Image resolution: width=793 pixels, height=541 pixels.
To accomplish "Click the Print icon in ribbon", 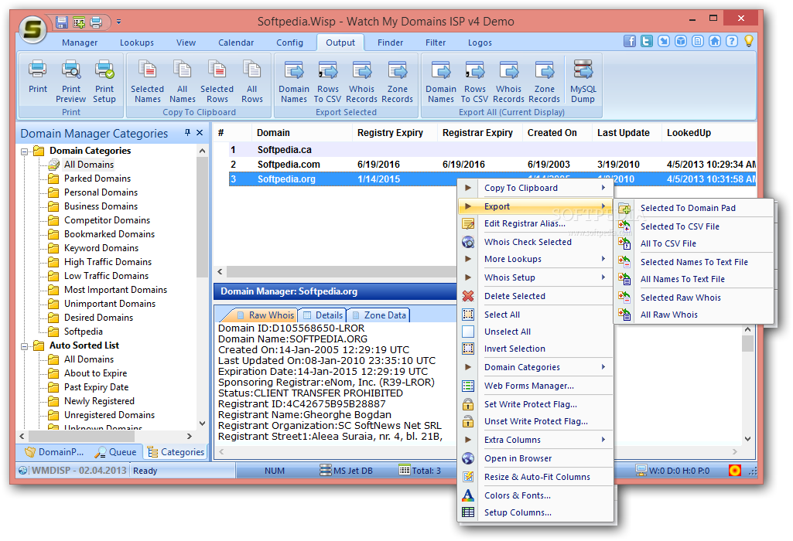I will click(37, 77).
